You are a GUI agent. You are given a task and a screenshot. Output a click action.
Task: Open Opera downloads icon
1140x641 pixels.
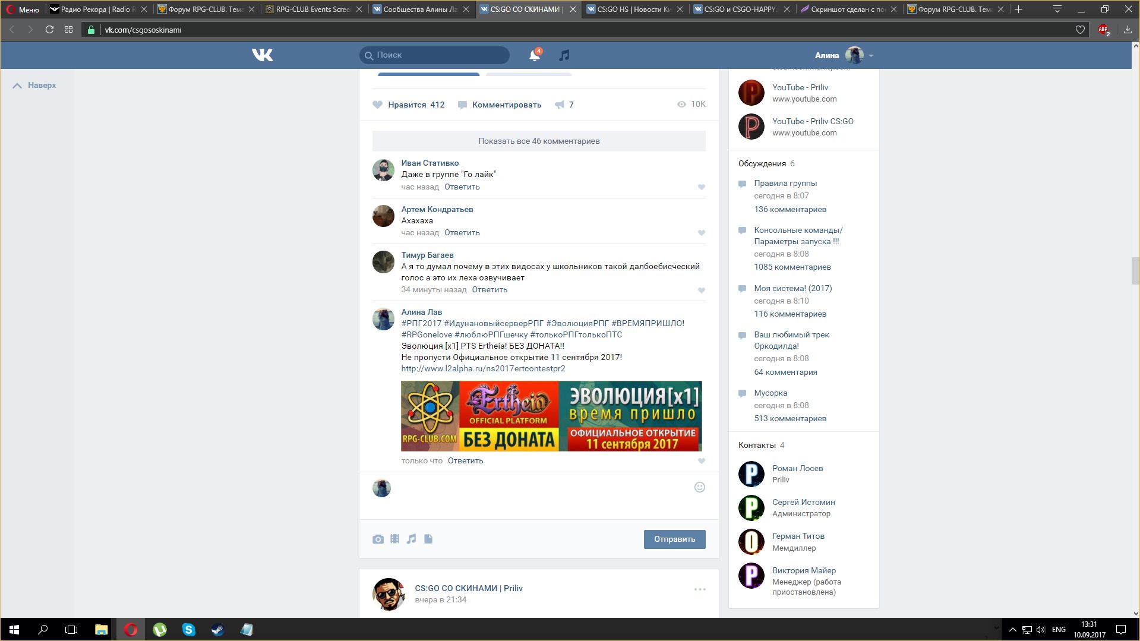pos(1128,30)
